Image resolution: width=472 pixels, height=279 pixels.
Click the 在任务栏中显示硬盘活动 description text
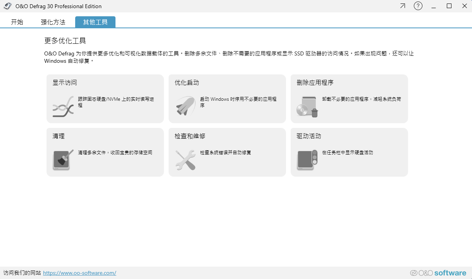(x=347, y=153)
